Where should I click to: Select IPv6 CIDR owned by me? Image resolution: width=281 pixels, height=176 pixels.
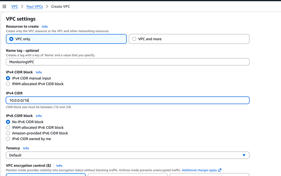[8, 139]
